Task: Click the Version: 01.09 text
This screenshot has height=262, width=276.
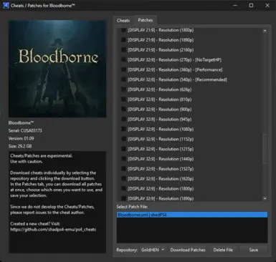Action: click(22, 138)
